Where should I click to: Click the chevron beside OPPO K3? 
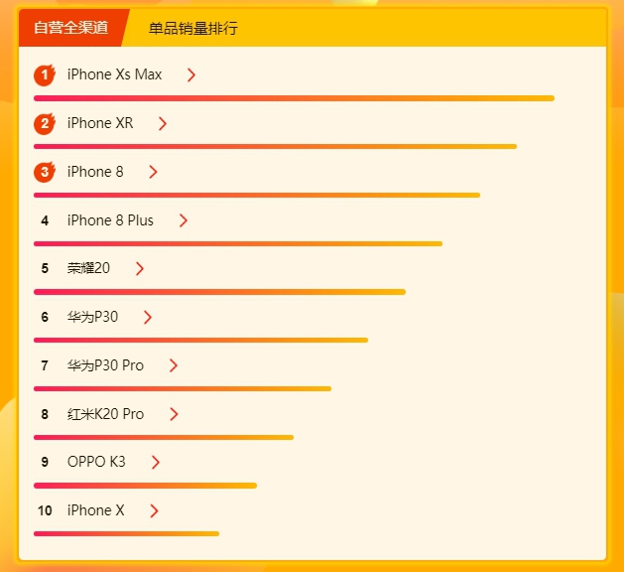point(155,462)
